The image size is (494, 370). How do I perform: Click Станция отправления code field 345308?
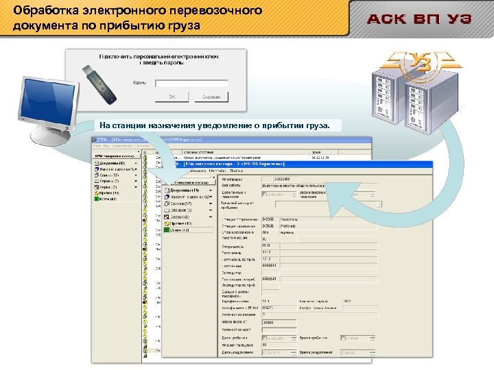pos(270,219)
